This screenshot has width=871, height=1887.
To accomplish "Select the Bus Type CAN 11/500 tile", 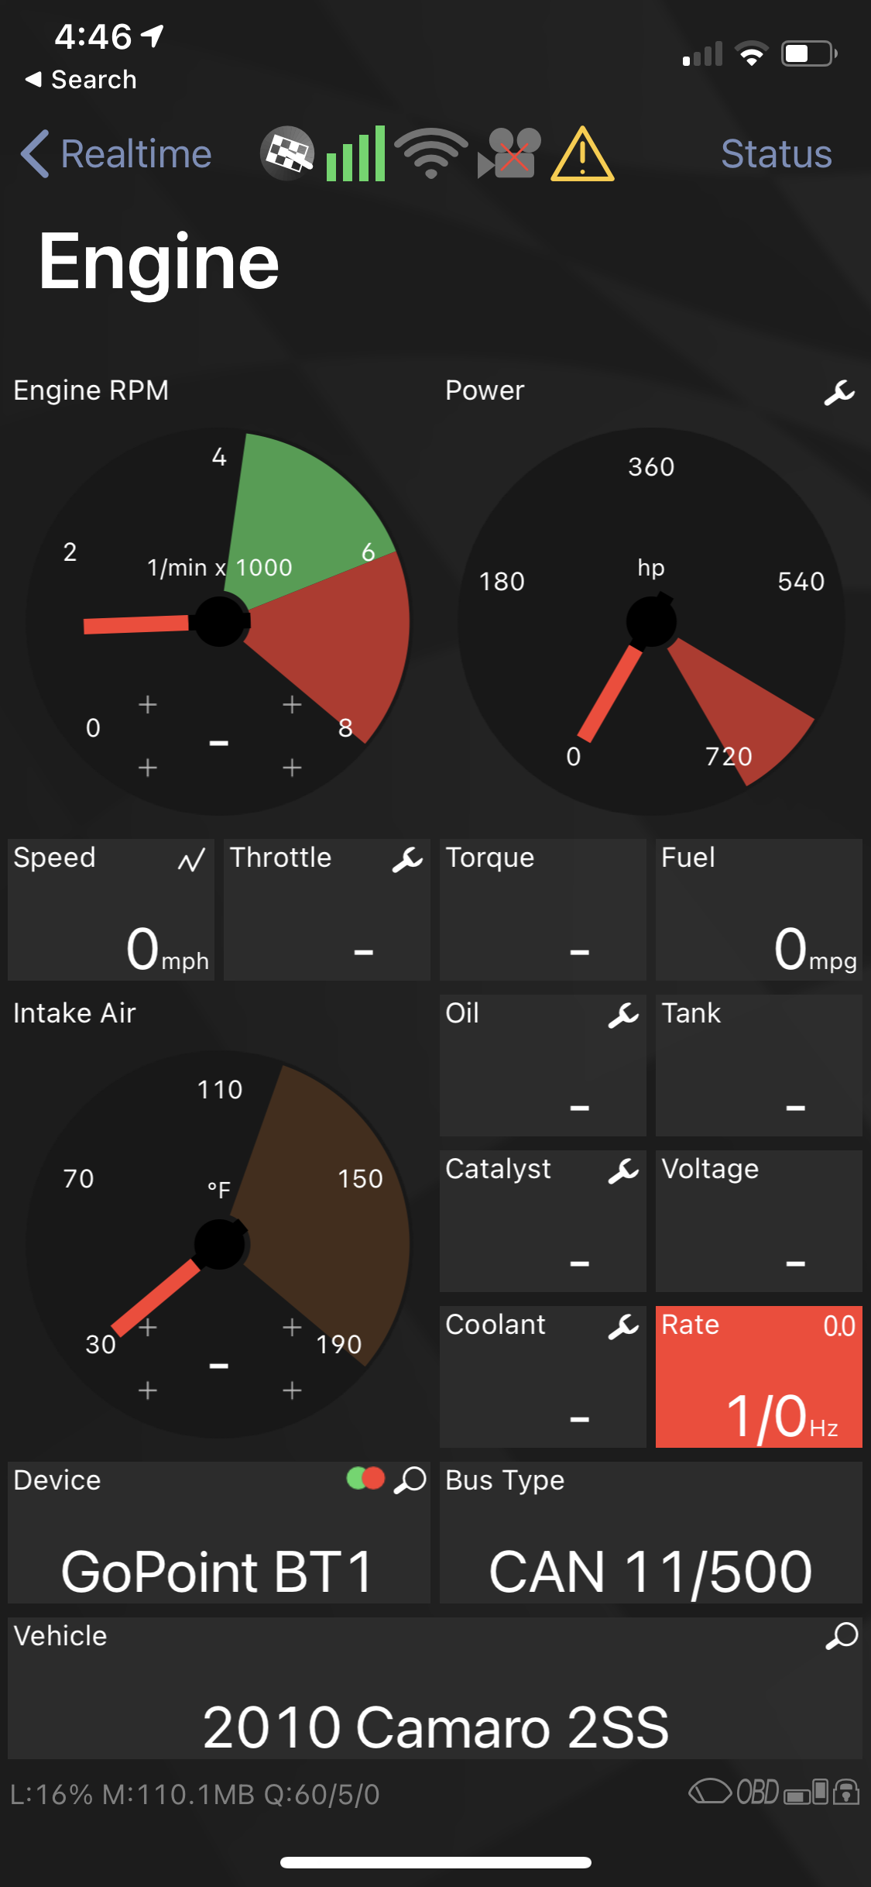I will pos(650,1533).
